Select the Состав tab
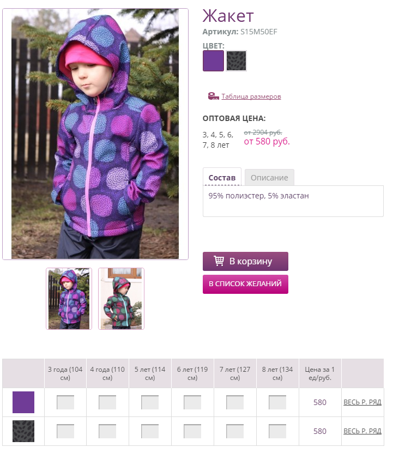The height and width of the screenshot is (453, 393). pyautogui.click(x=222, y=177)
